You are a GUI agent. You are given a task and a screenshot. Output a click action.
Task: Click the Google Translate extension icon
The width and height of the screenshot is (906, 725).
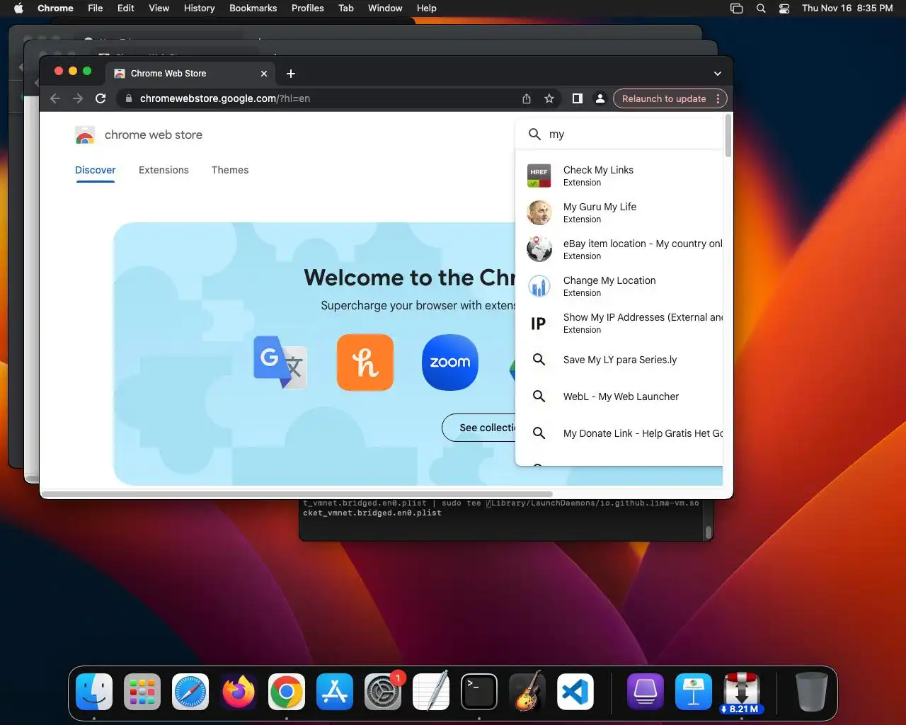click(280, 362)
